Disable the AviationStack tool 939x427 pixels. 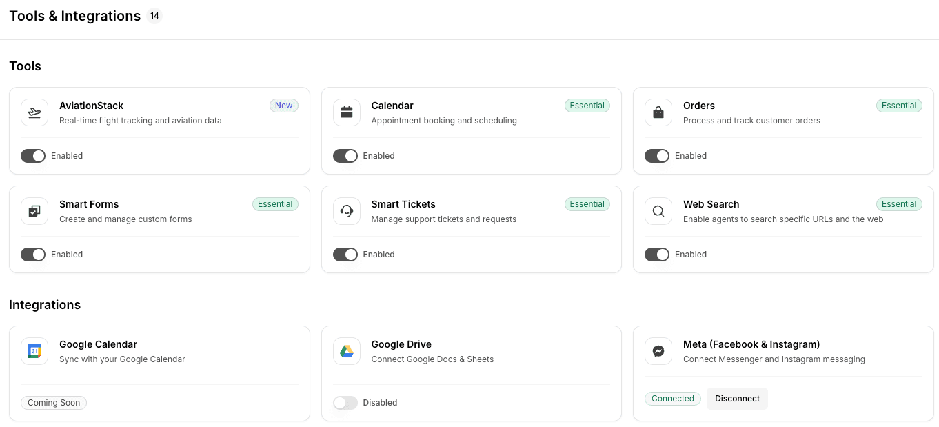(x=32, y=156)
